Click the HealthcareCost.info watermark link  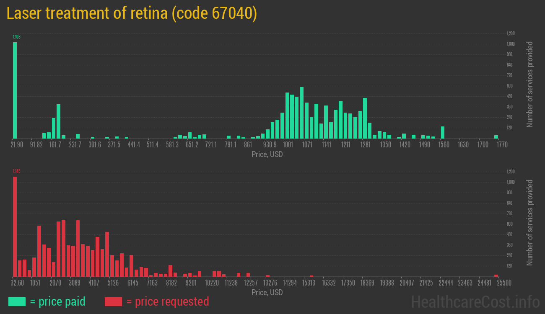pos(475,301)
